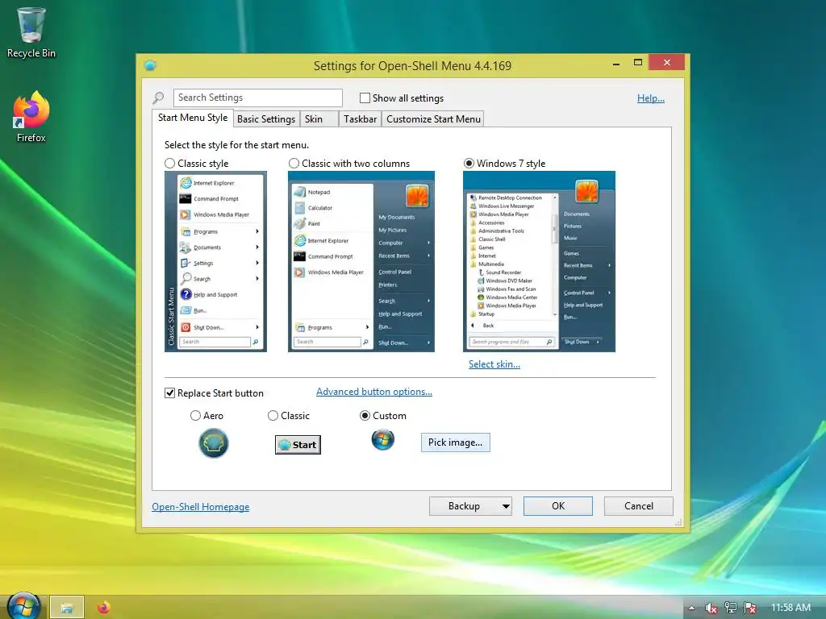Open File Explorer from the taskbar
This screenshot has height=619, width=826.
pyautogui.click(x=67, y=608)
